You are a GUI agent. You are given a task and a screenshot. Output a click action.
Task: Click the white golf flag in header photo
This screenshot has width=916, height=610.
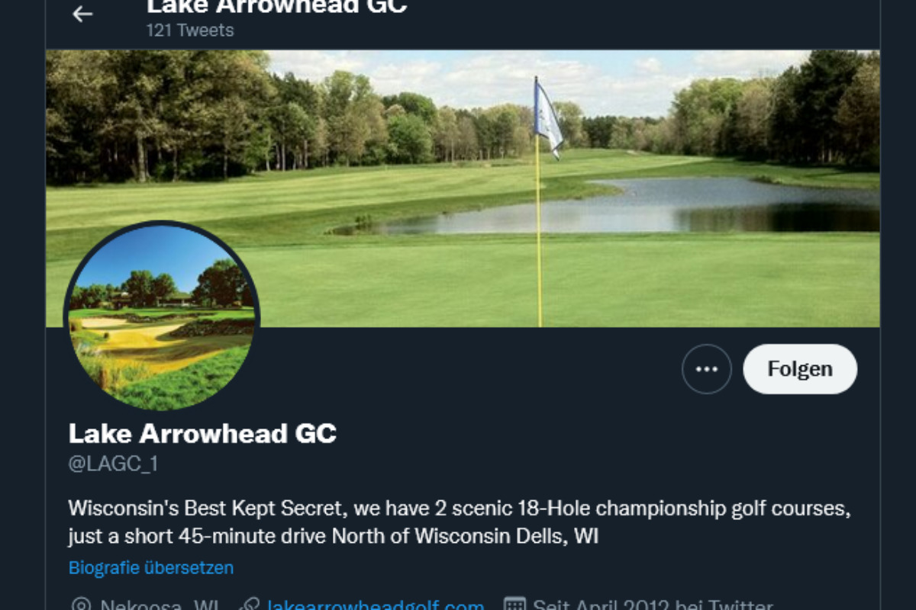pyautogui.click(x=547, y=117)
